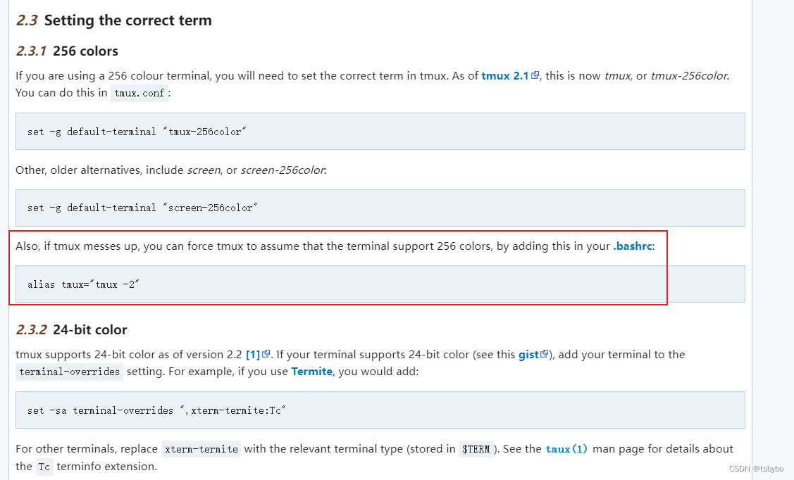Click the tmux-256color default-terminal code block

(380, 132)
